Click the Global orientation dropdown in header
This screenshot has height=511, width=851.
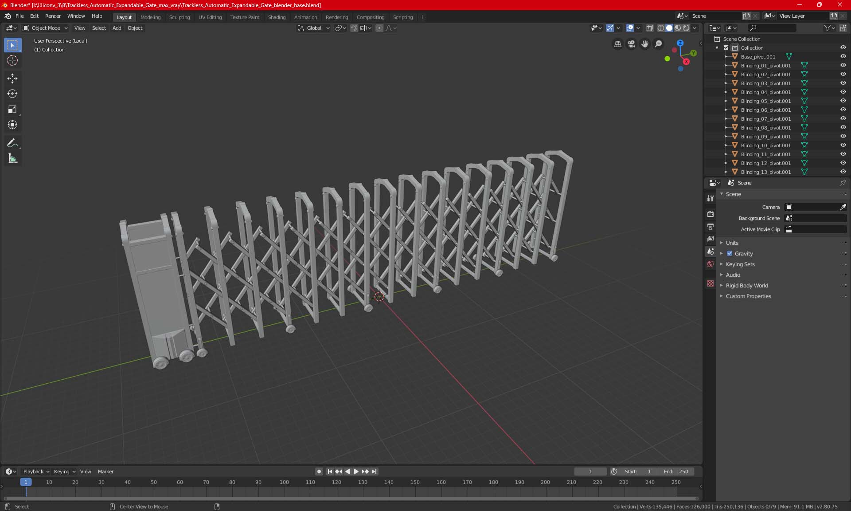click(x=317, y=28)
